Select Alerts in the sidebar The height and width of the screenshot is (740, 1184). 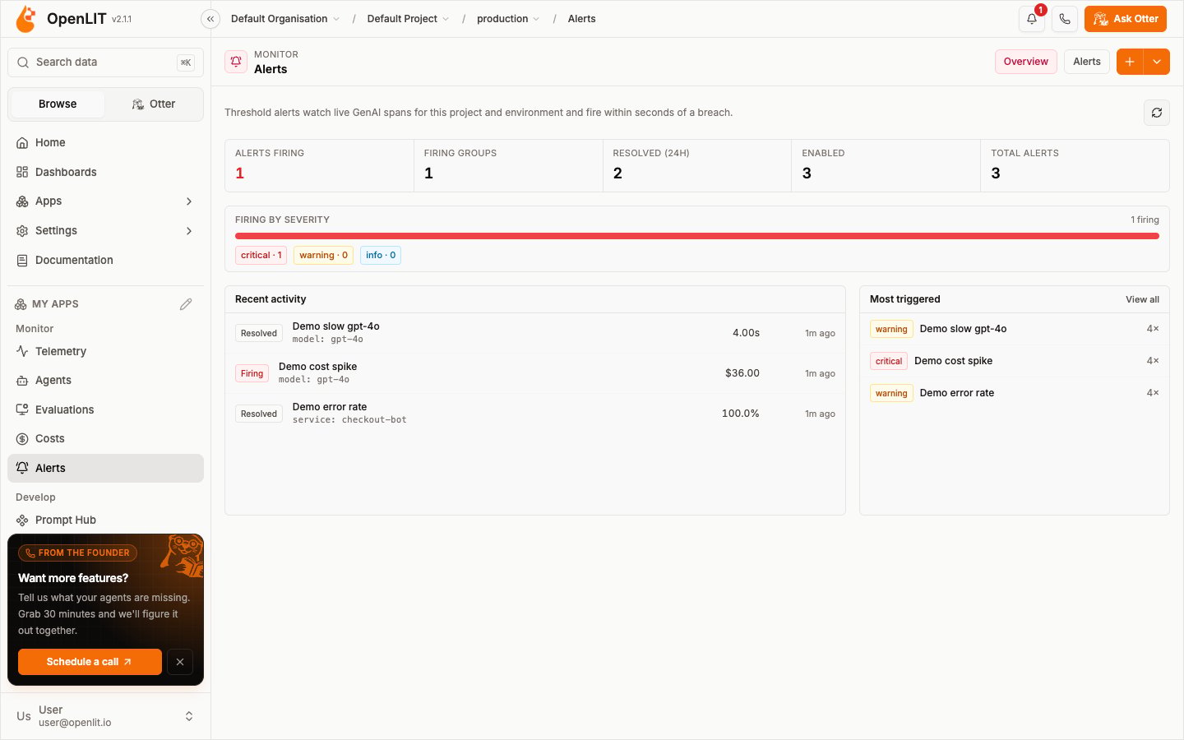point(105,469)
